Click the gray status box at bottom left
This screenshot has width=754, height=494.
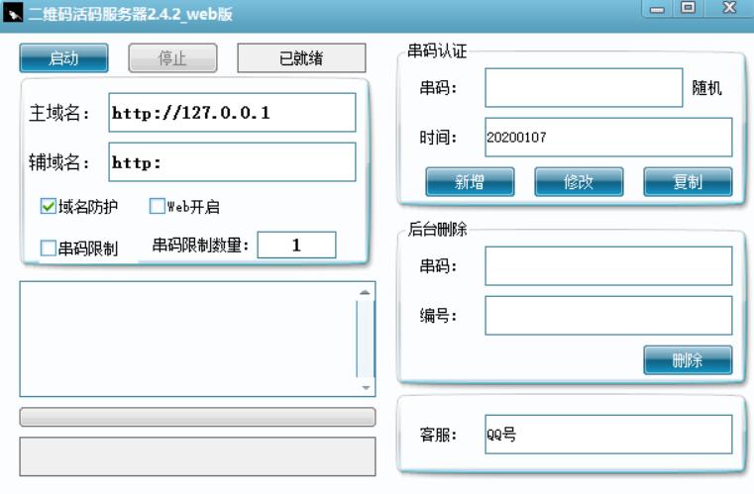[x=197, y=456]
